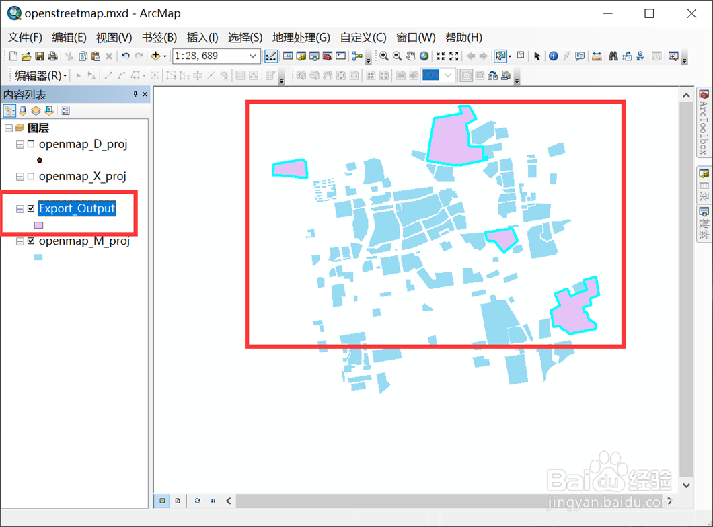713x527 pixels.
Task: Toggle openmap_D_proj layer visibility checkbox
Action: pos(31,144)
